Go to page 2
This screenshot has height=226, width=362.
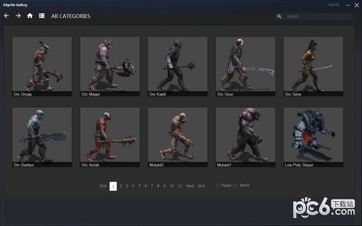coord(121,186)
